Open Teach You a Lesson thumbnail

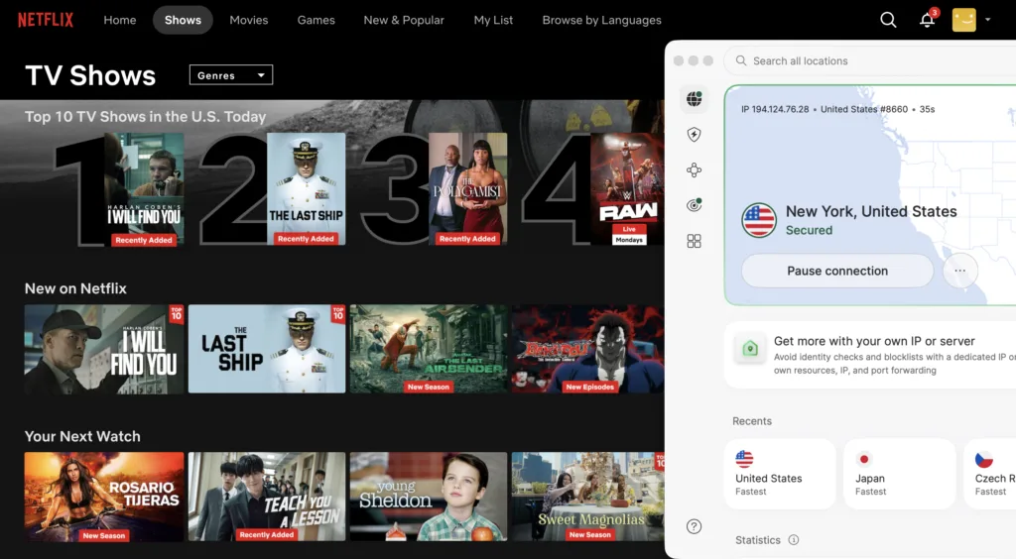(x=267, y=497)
